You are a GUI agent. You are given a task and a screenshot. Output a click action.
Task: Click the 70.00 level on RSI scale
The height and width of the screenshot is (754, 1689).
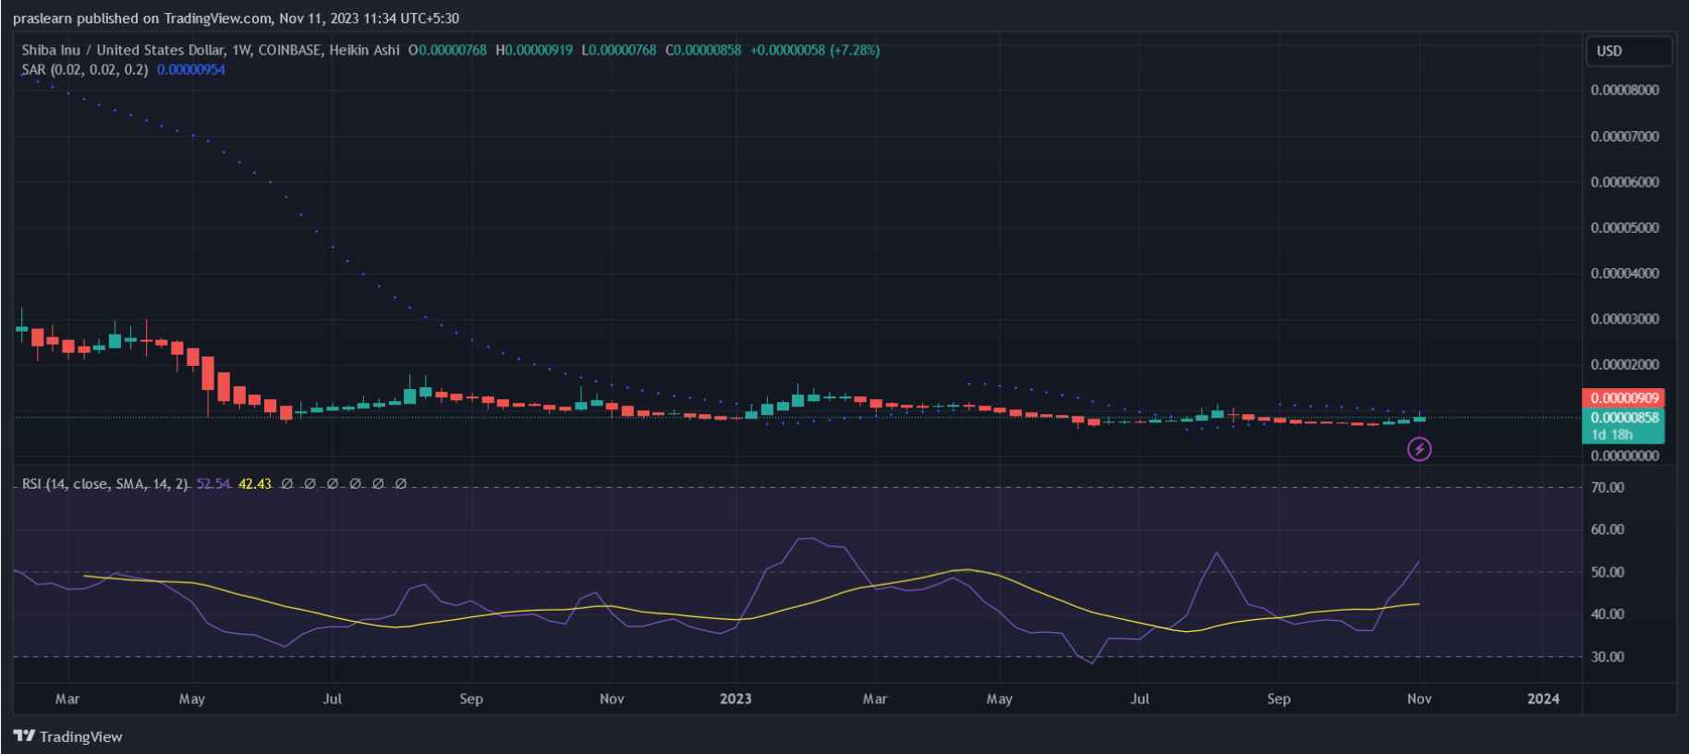tap(1608, 487)
